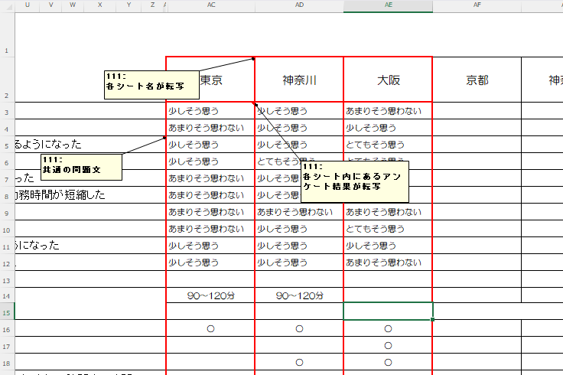Image resolution: width=563 pixels, height=375 pixels.
Task: Click the fill handle of the selected cell
Action: pyautogui.click(x=433, y=319)
